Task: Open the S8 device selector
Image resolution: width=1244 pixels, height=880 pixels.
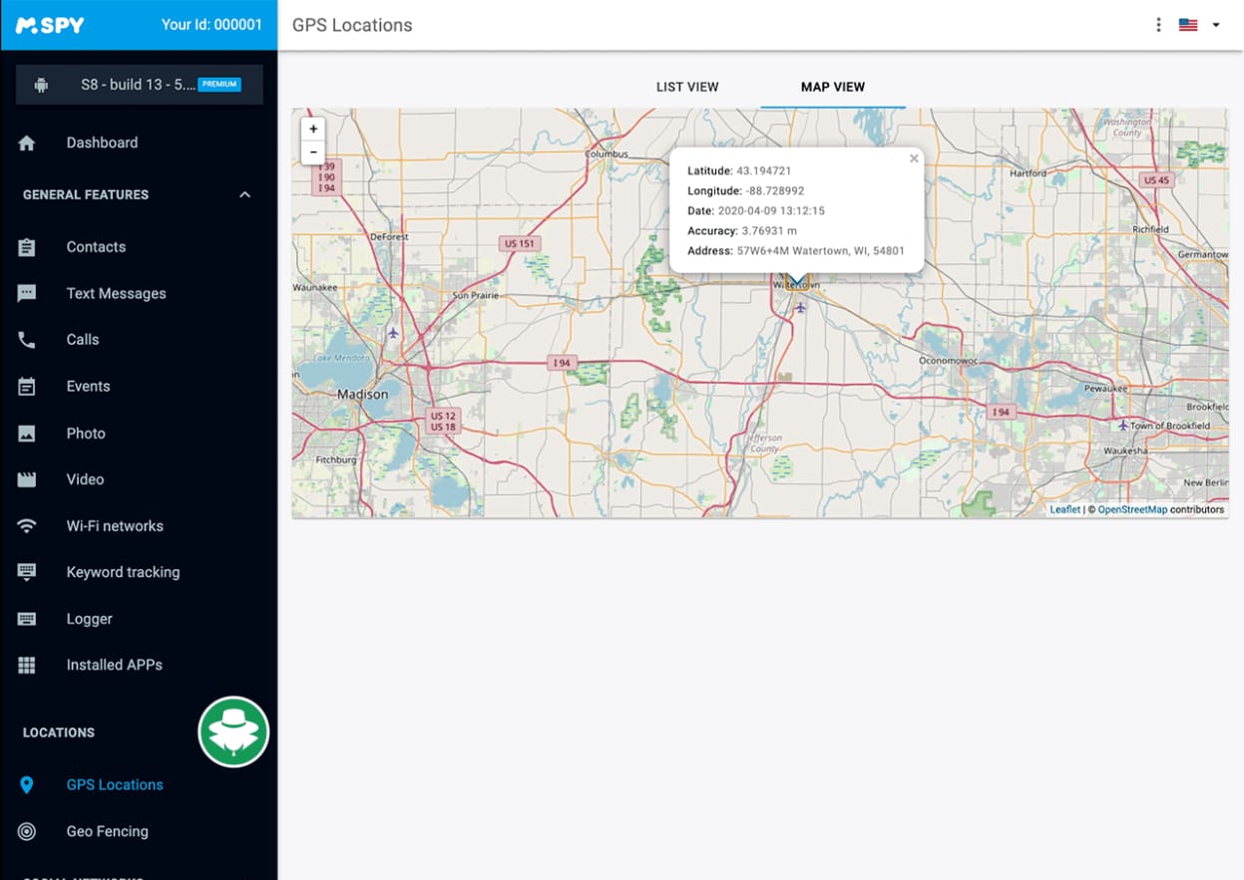Action: pyautogui.click(x=140, y=85)
